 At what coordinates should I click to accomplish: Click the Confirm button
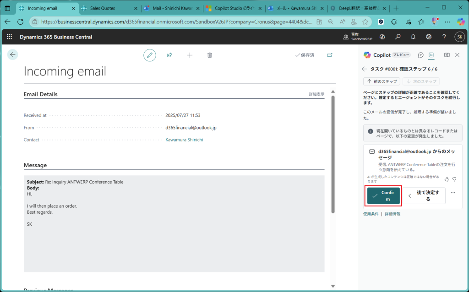click(x=383, y=196)
